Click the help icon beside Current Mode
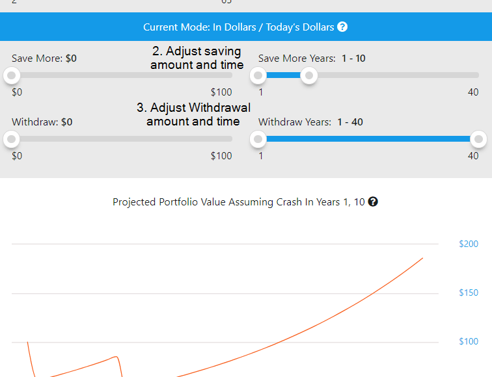Image resolution: width=492 pixels, height=377 pixels. click(342, 27)
